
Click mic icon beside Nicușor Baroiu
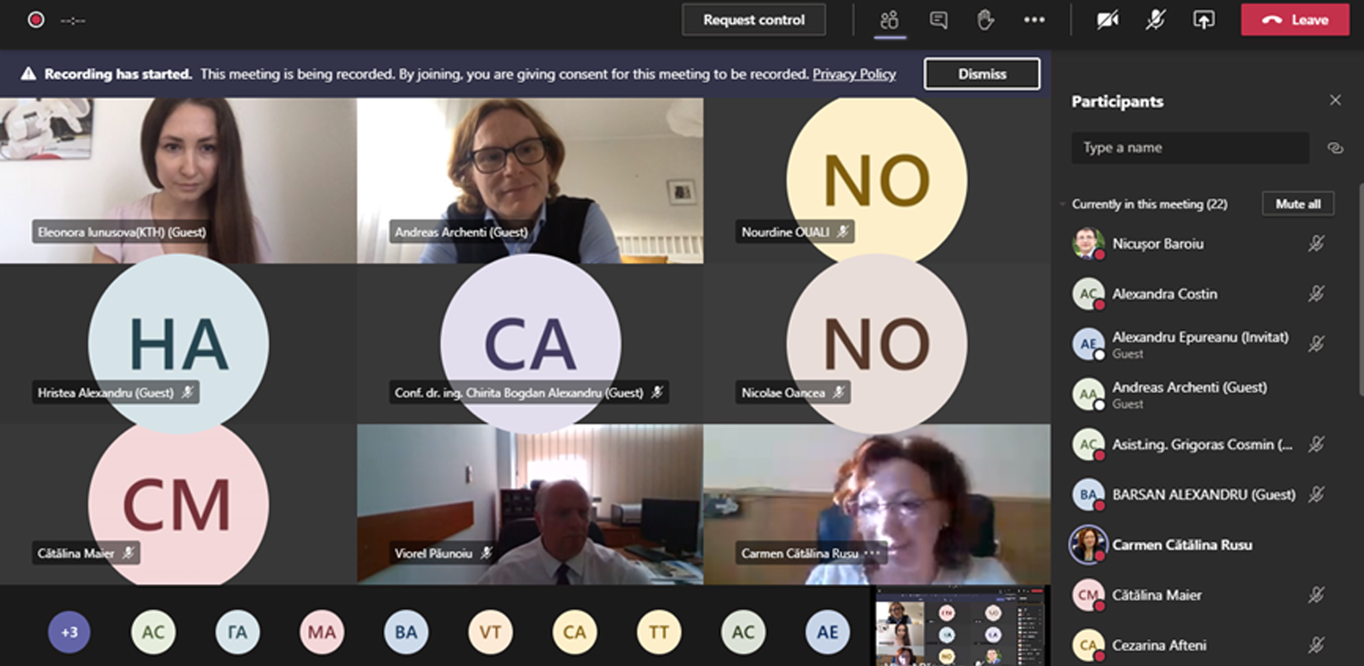click(x=1316, y=243)
